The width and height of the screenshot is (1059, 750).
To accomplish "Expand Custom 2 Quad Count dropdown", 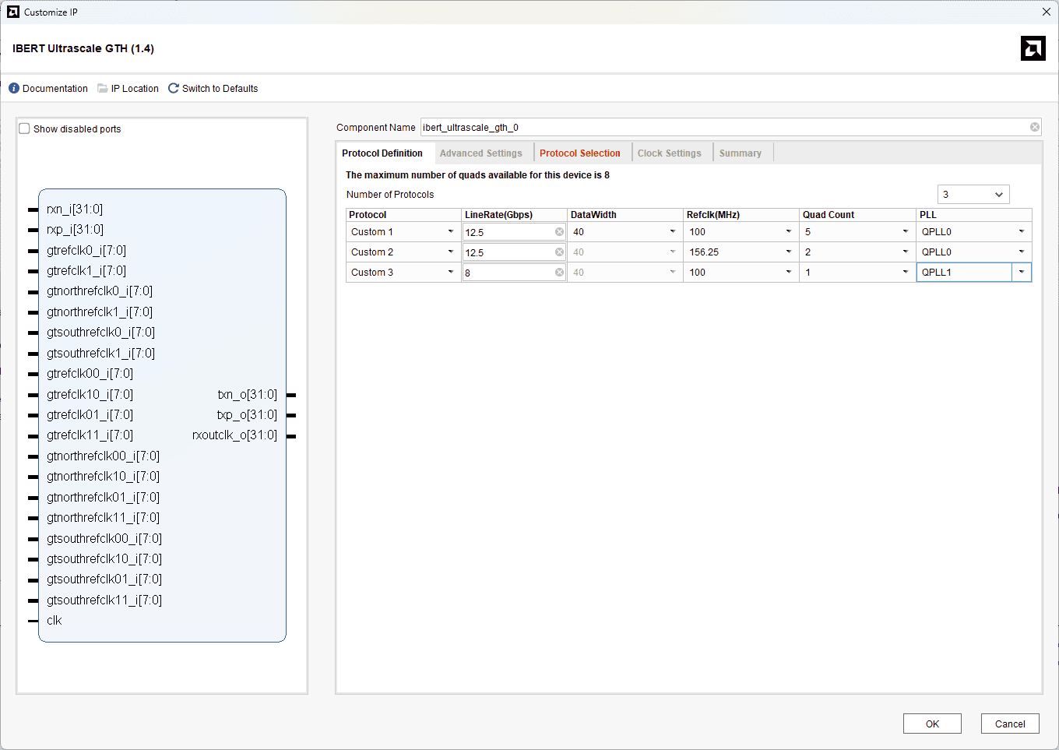I will [905, 252].
